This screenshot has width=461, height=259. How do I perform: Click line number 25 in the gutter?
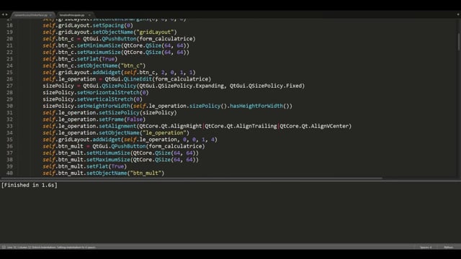click(x=9, y=72)
